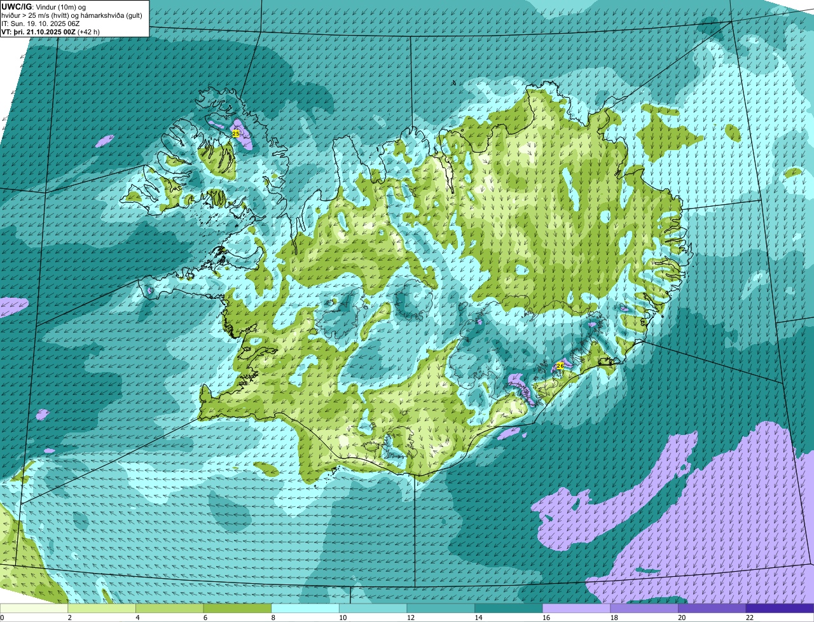Click the UWC/IG title text in header
The height and width of the screenshot is (622, 814).
15,6
